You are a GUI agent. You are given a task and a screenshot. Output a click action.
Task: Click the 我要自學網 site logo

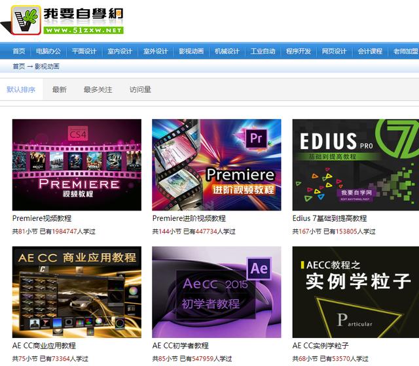(62, 20)
